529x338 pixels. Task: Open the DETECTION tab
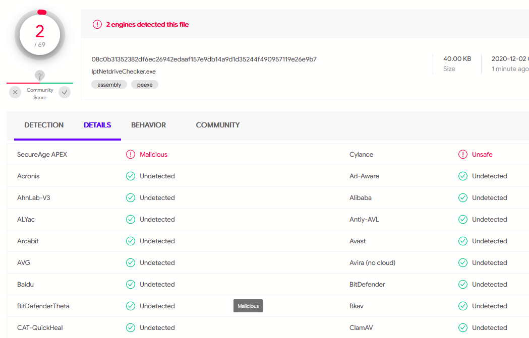[x=44, y=125]
